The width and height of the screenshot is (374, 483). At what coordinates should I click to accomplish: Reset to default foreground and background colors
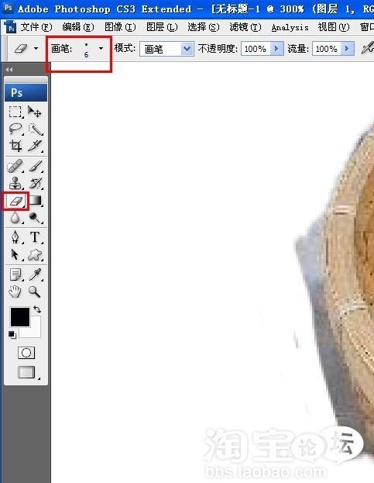click(12, 334)
